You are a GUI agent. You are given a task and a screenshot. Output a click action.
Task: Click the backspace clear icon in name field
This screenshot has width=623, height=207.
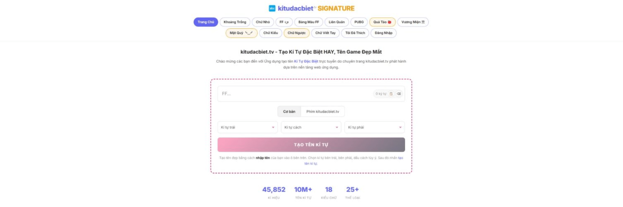pyautogui.click(x=399, y=94)
